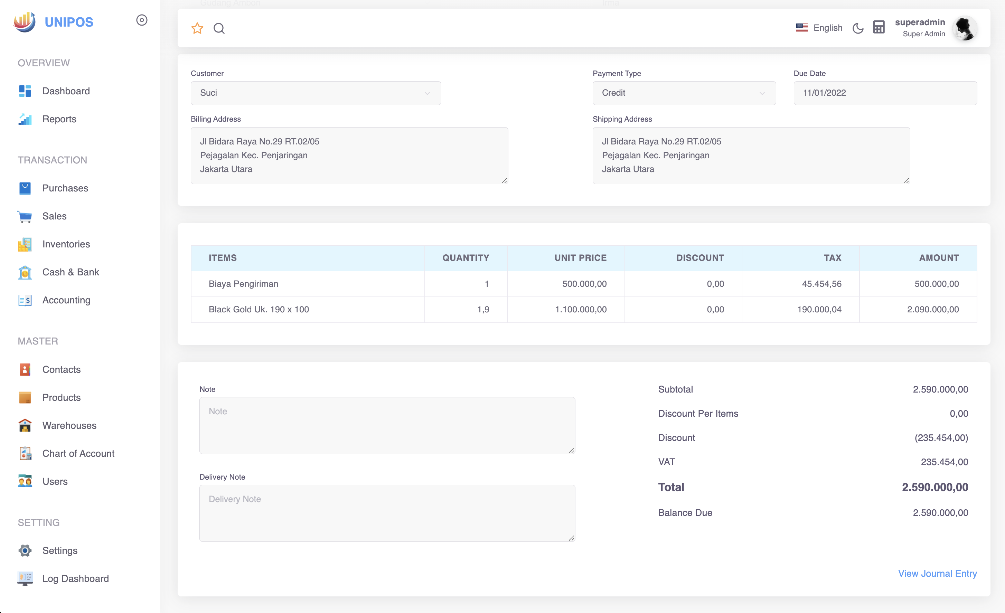Click inside the Shipping Address textarea
This screenshot has height=613, width=1005.
click(751, 155)
